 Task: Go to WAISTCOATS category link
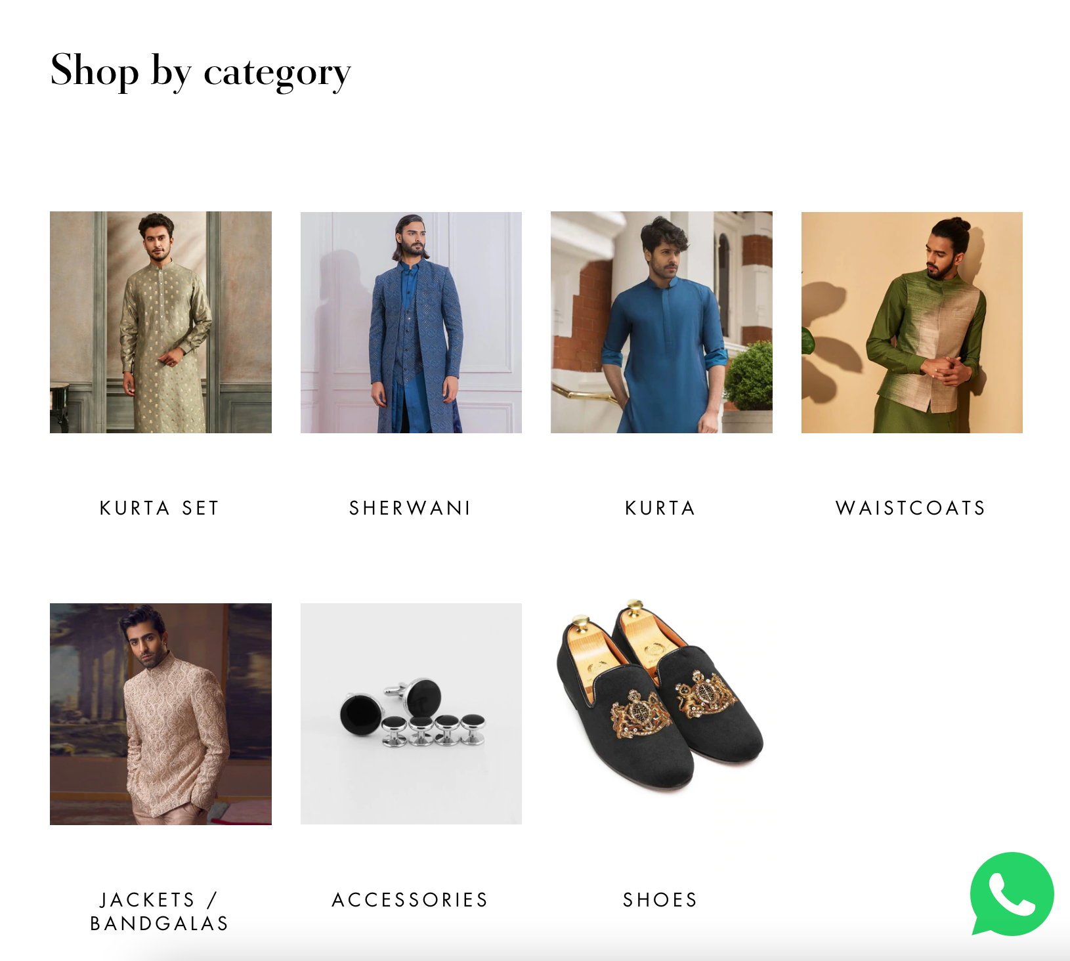coord(911,508)
